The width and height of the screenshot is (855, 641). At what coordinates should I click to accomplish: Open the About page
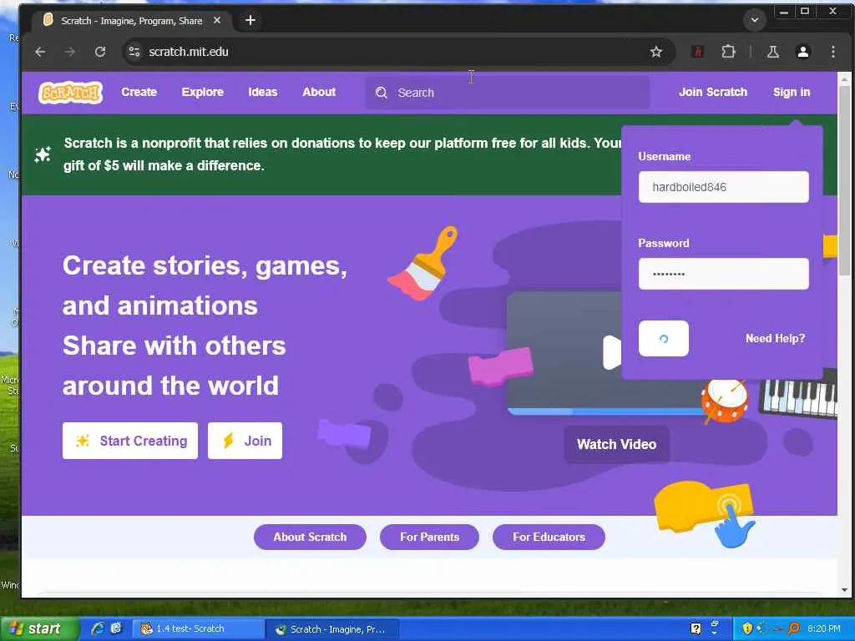[x=319, y=92]
